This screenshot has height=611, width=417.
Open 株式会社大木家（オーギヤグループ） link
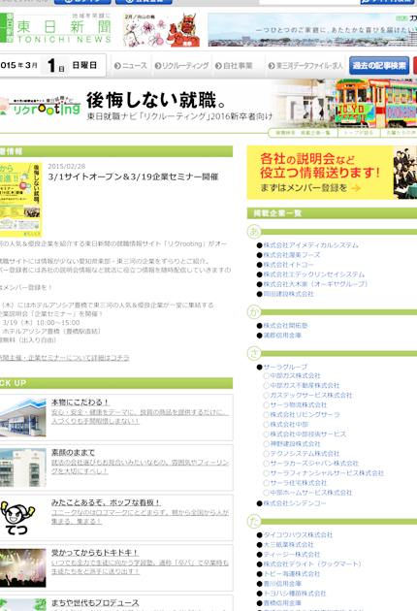tap(315, 284)
